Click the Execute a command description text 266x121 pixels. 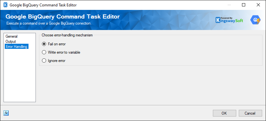point(49,23)
